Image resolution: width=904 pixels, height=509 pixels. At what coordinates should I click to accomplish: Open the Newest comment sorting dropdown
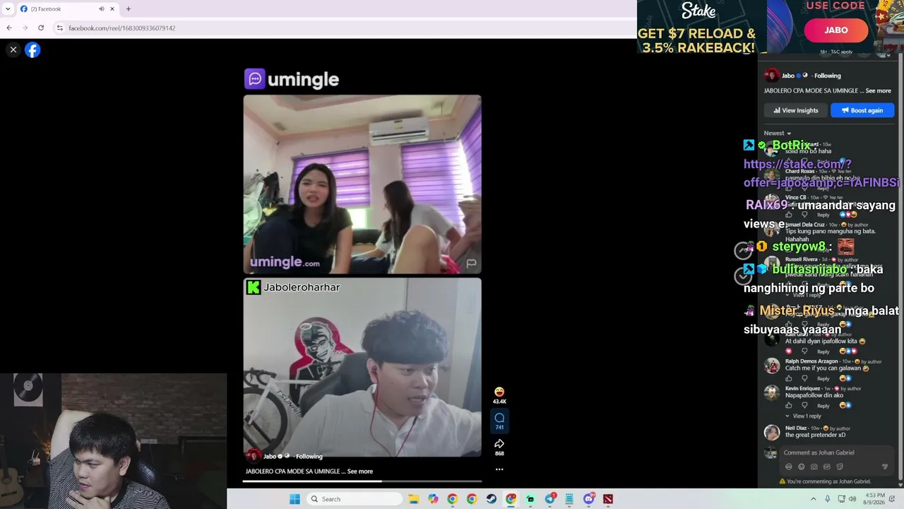click(x=778, y=133)
